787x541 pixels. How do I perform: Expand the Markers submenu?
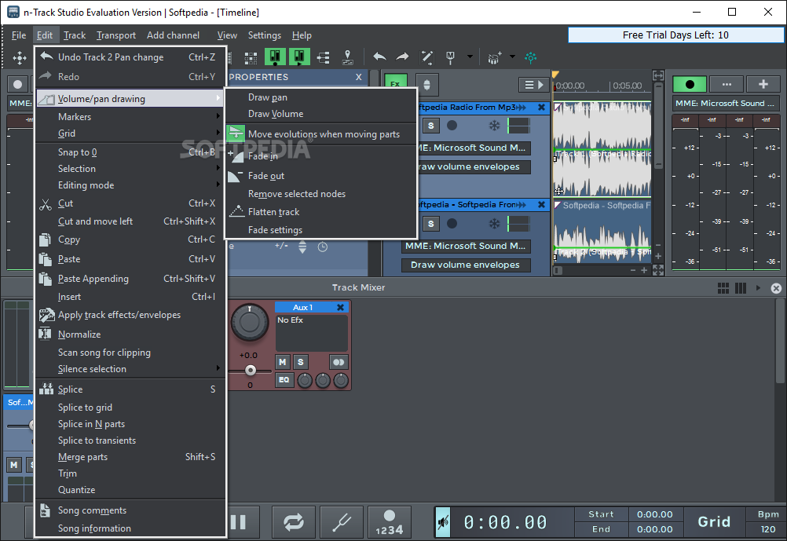(130, 116)
